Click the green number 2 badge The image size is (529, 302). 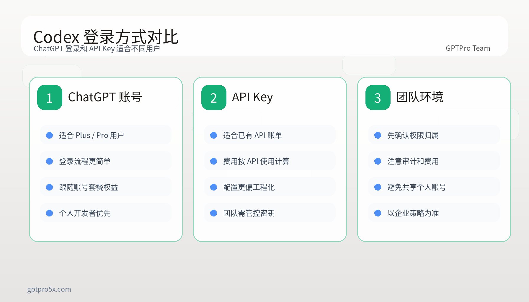[214, 97]
